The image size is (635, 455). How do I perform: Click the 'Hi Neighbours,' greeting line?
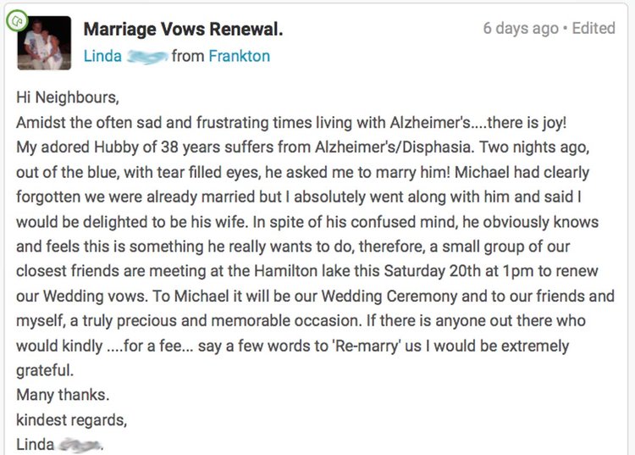pos(68,97)
